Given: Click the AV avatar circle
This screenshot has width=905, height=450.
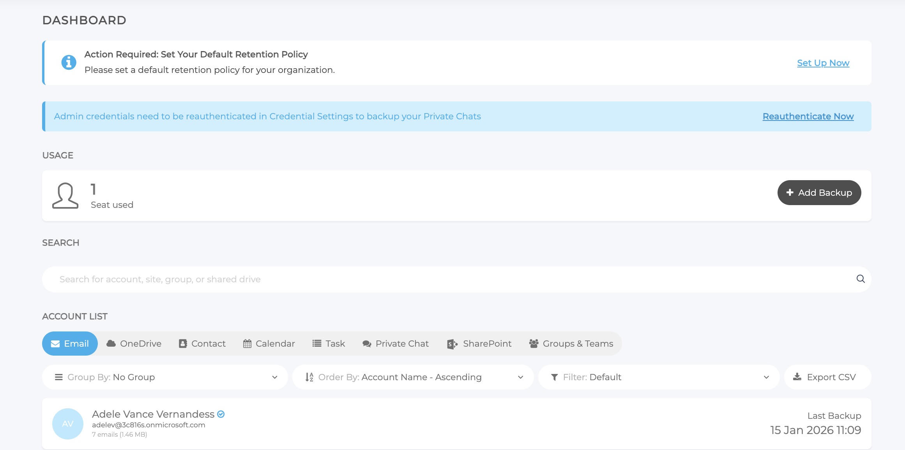Looking at the screenshot, I should point(67,424).
